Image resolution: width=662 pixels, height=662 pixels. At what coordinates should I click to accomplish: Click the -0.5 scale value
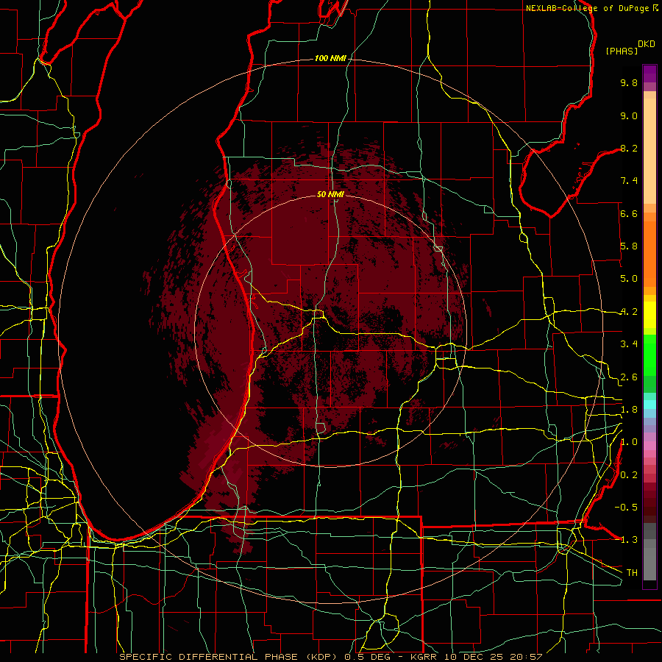pyautogui.click(x=626, y=507)
